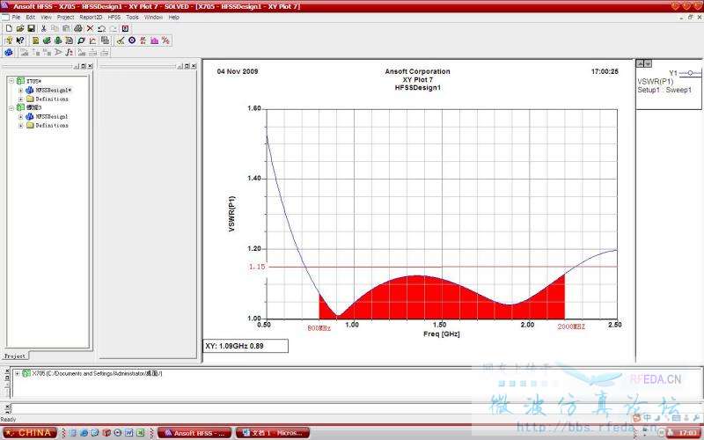Click the Freq [GHz] axis label
Screen dimensions: 704x440
coord(442,334)
